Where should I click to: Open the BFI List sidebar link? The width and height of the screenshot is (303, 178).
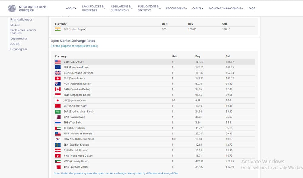15,25
